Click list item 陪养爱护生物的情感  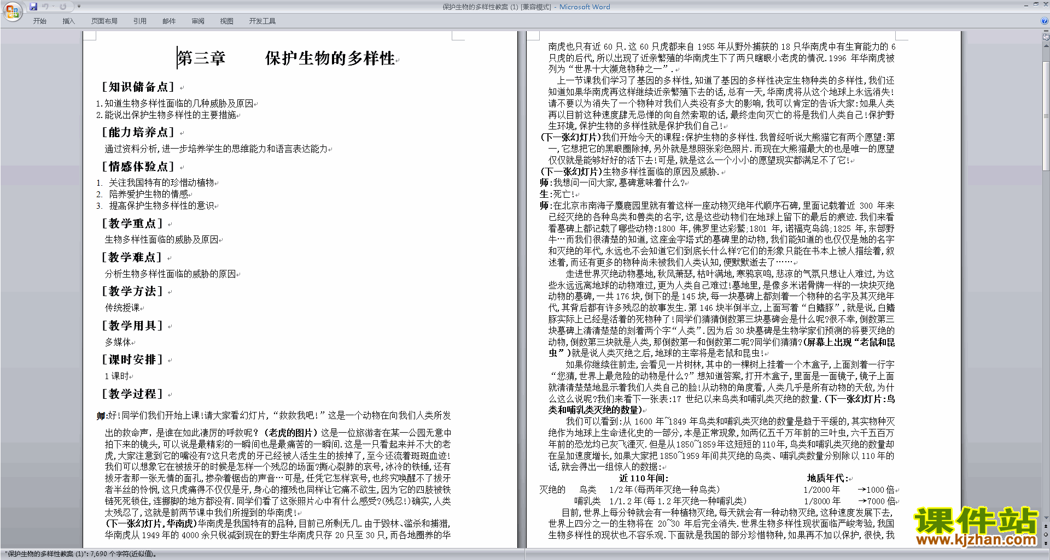148,194
